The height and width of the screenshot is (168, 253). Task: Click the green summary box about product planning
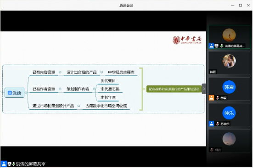tap(174, 89)
